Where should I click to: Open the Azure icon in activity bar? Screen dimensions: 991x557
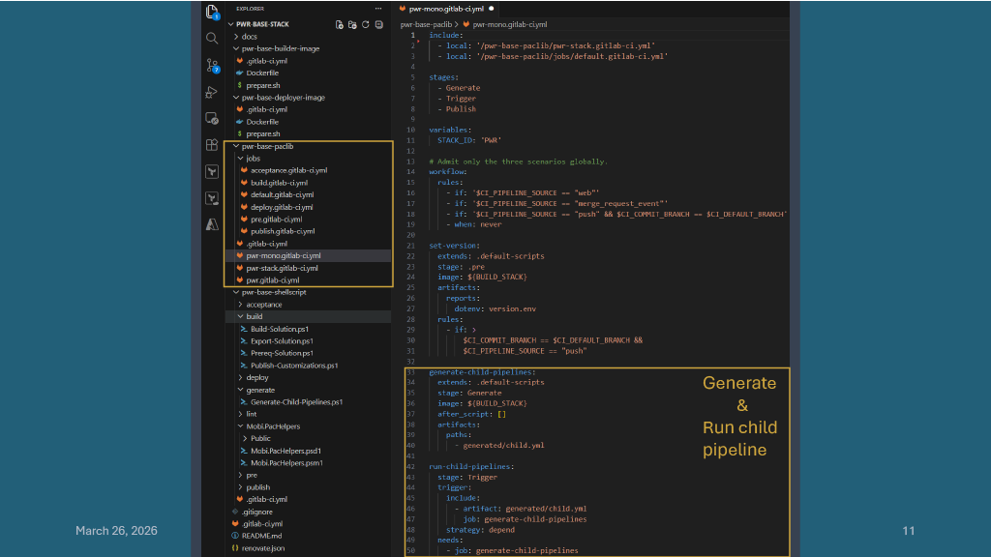click(212, 224)
